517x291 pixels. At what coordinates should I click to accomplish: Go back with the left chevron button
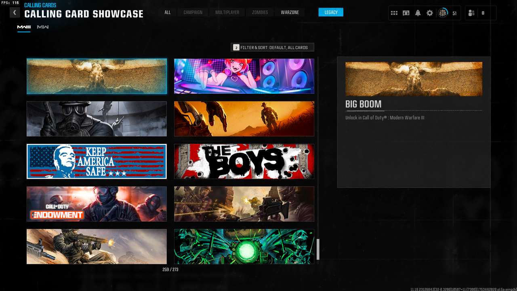15,13
